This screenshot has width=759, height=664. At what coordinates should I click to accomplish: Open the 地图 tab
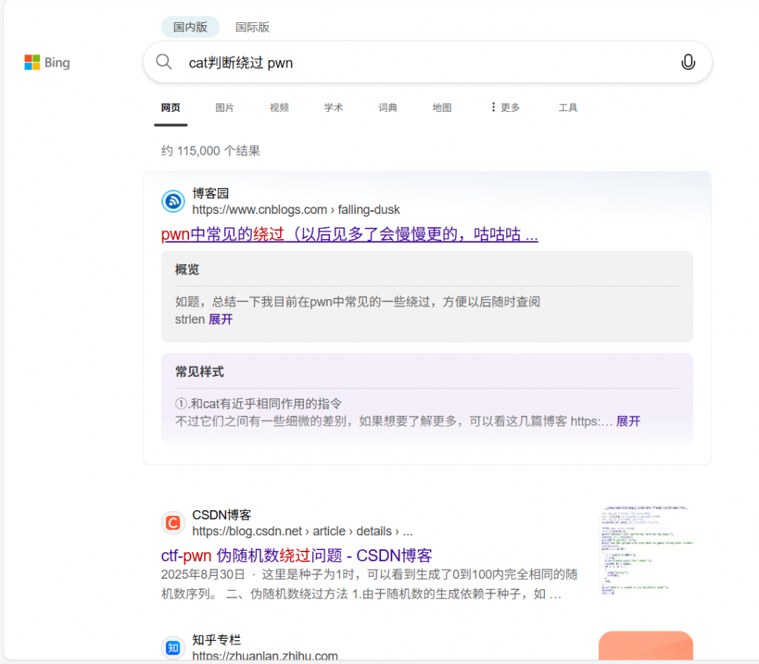(x=442, y=107)
